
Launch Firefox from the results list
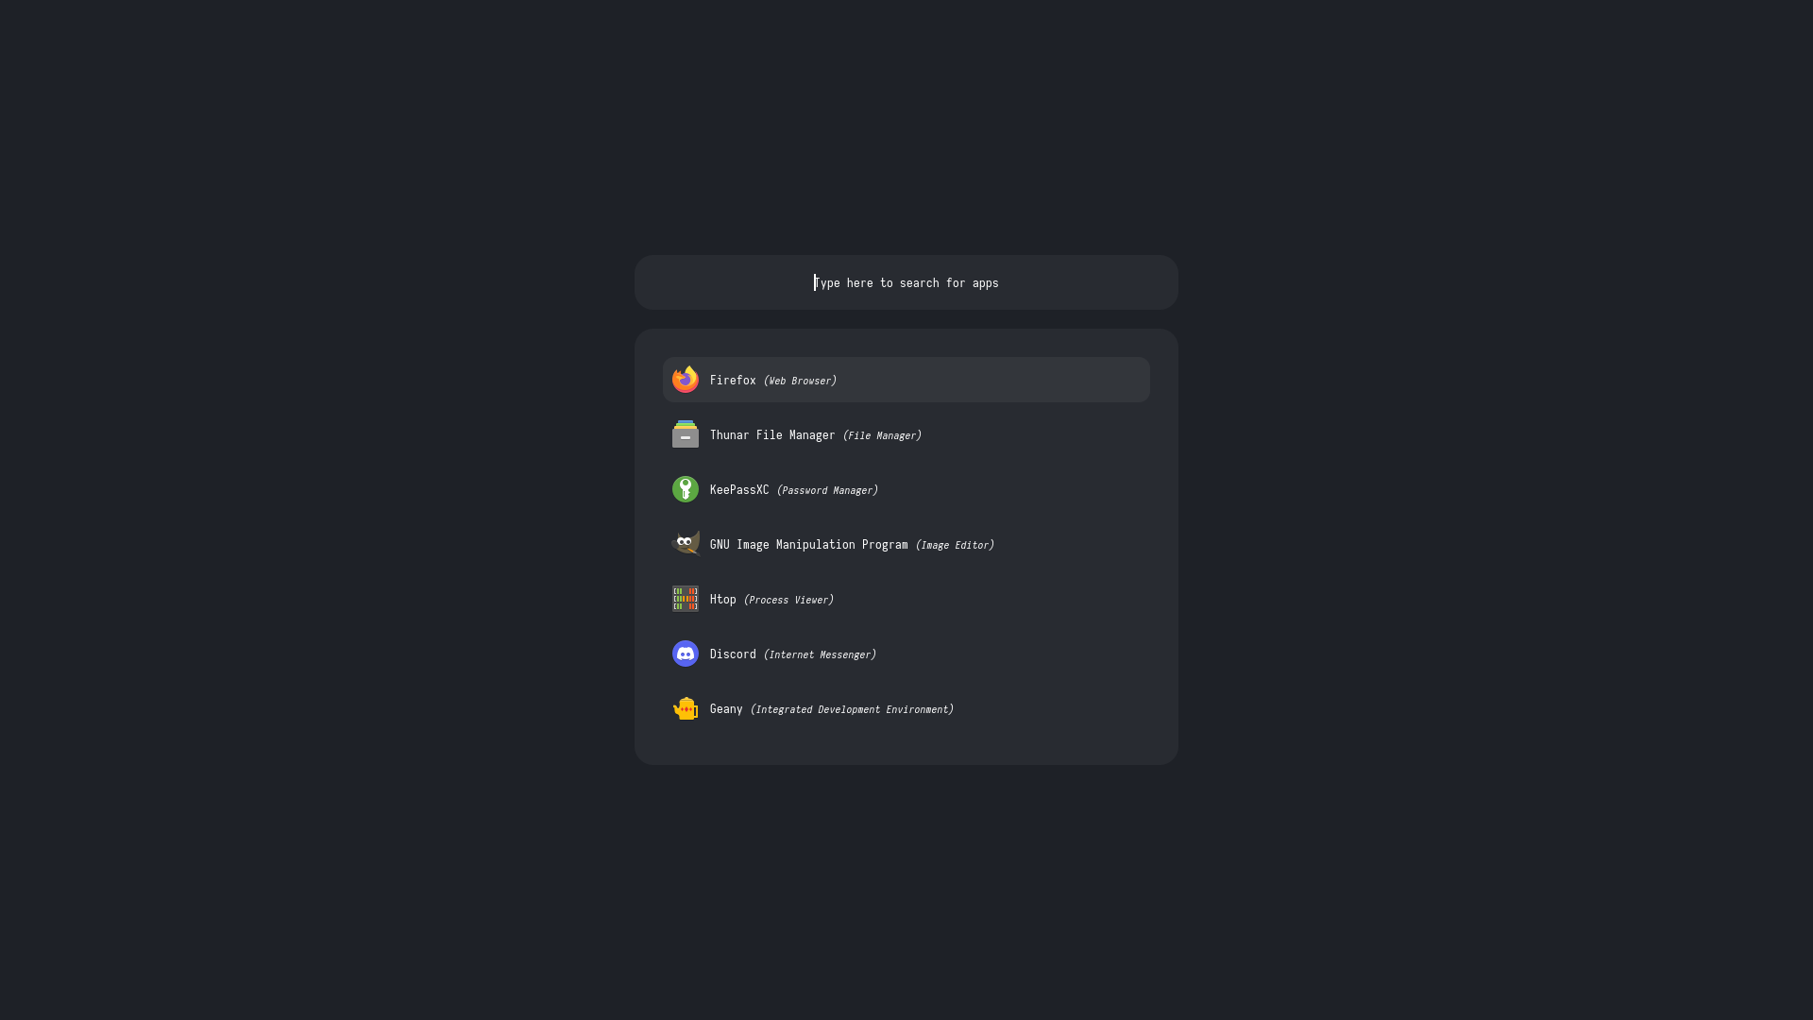pyautogui.click(x=733, y=381)
